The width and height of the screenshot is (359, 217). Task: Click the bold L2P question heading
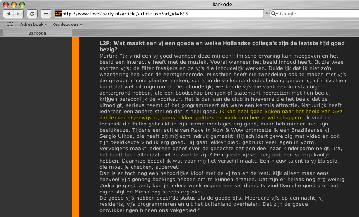click(222, 46)
